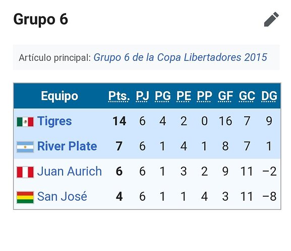Open the Juan Aurich team link
This screenshot has width=291, height=251.
tap(70, 171)
